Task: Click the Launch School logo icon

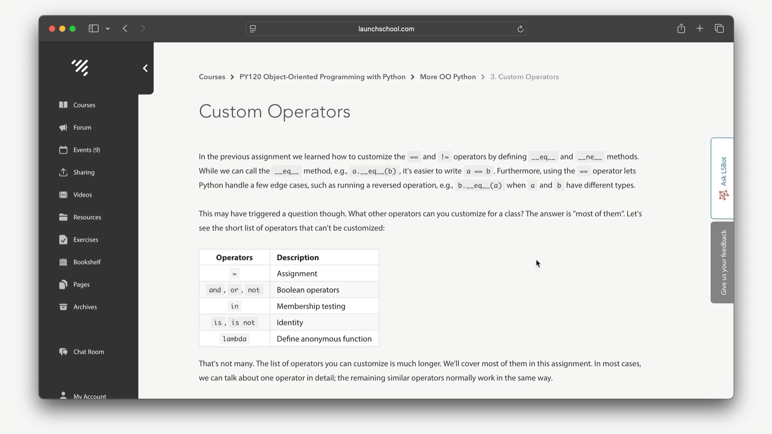Action: pyautogui.click(x=80, y=68)
